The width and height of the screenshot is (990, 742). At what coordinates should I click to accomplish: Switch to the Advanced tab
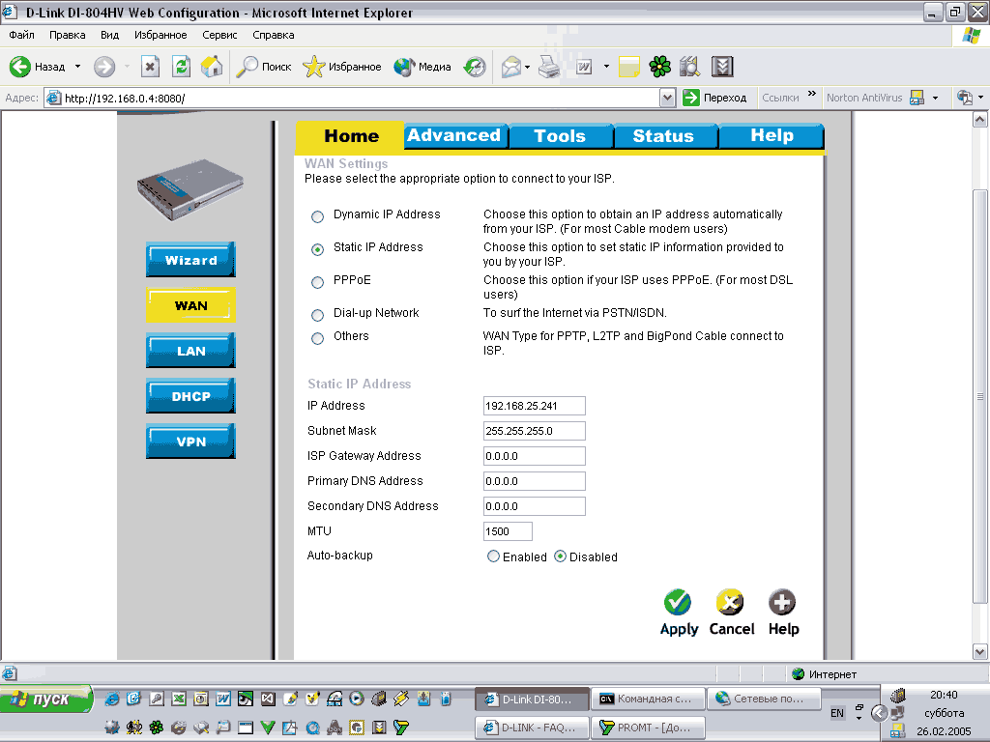tap(454, 135)
